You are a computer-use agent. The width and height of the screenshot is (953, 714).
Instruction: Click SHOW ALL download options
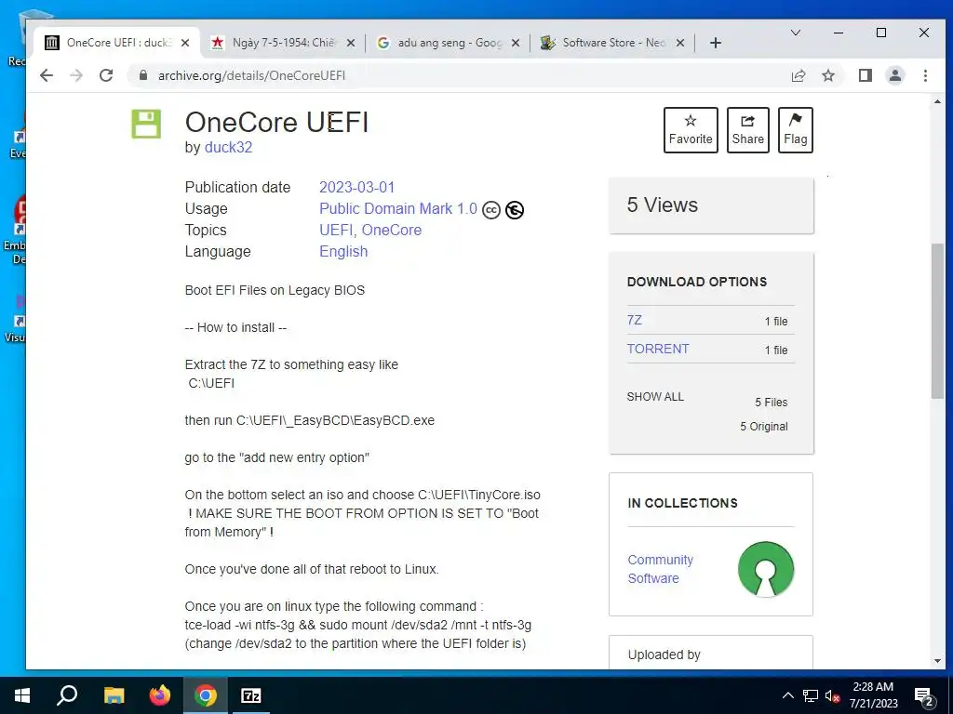[655, 396]
